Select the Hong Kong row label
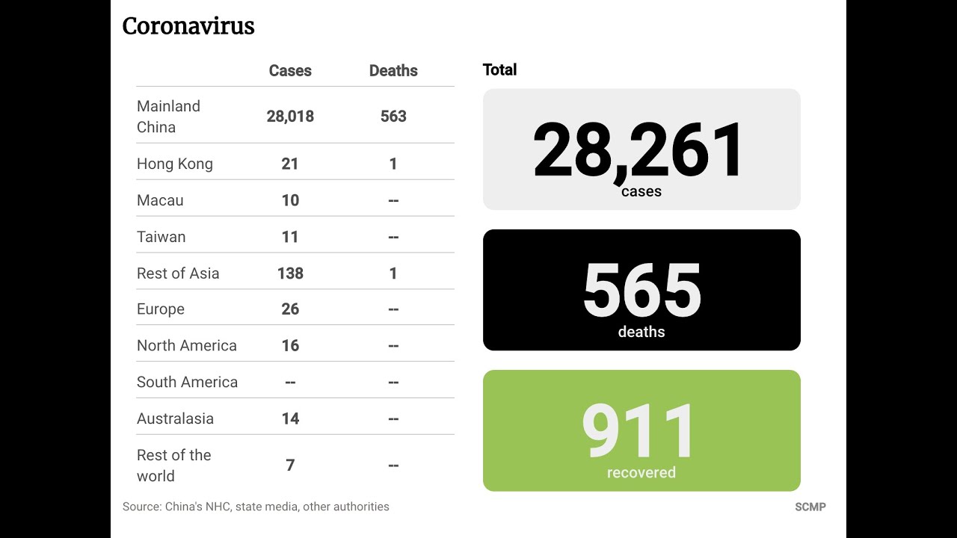This screenshot has width=957, height=538. [175, 164]
